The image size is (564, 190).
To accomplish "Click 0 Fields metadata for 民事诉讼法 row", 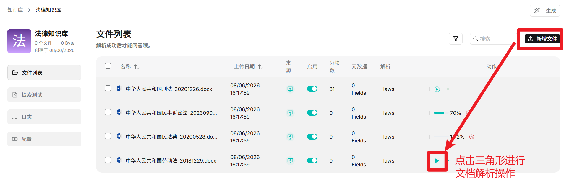I will (x=359, y=113).
